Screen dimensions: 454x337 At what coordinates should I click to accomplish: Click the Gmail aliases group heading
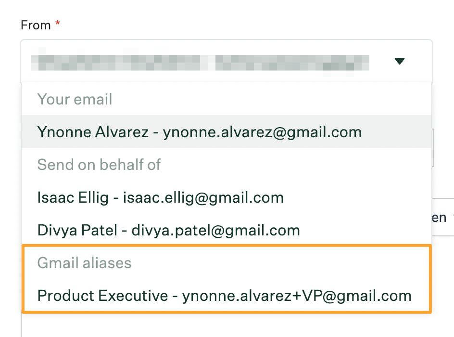click(x=84, y=263)
